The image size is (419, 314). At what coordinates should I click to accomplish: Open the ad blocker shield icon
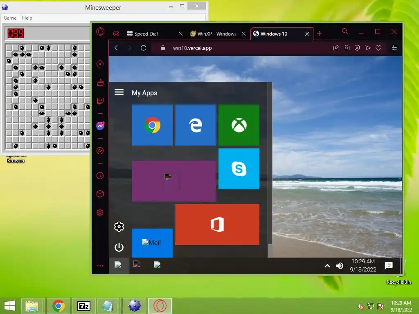point(357,48)
